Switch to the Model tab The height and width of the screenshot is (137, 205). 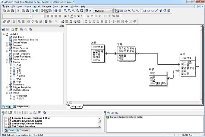7,107
